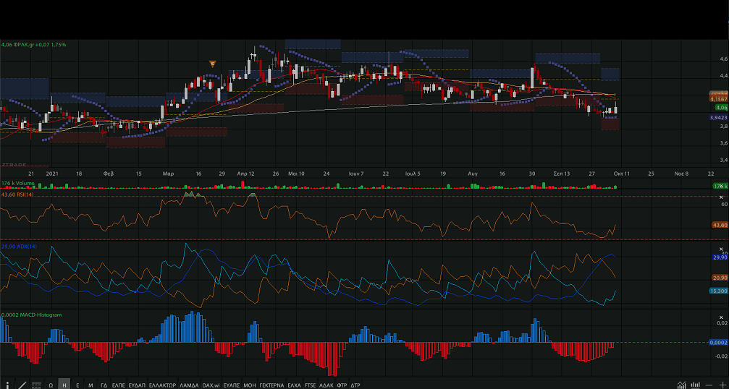Select the ΓΕΚΤΕΡΝΑ ticker shortcut
The height and width of the screenshot is (389, 729).
pyautogui.click(x=272, y=385)
